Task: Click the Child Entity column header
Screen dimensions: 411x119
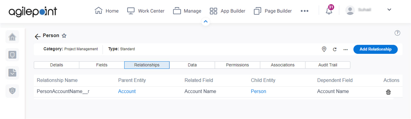Action: coord(263,80)
